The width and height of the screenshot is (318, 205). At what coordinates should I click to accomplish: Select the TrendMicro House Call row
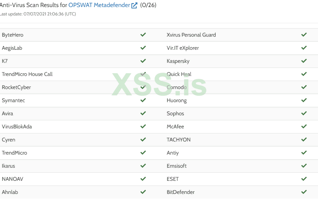[27, 74]
